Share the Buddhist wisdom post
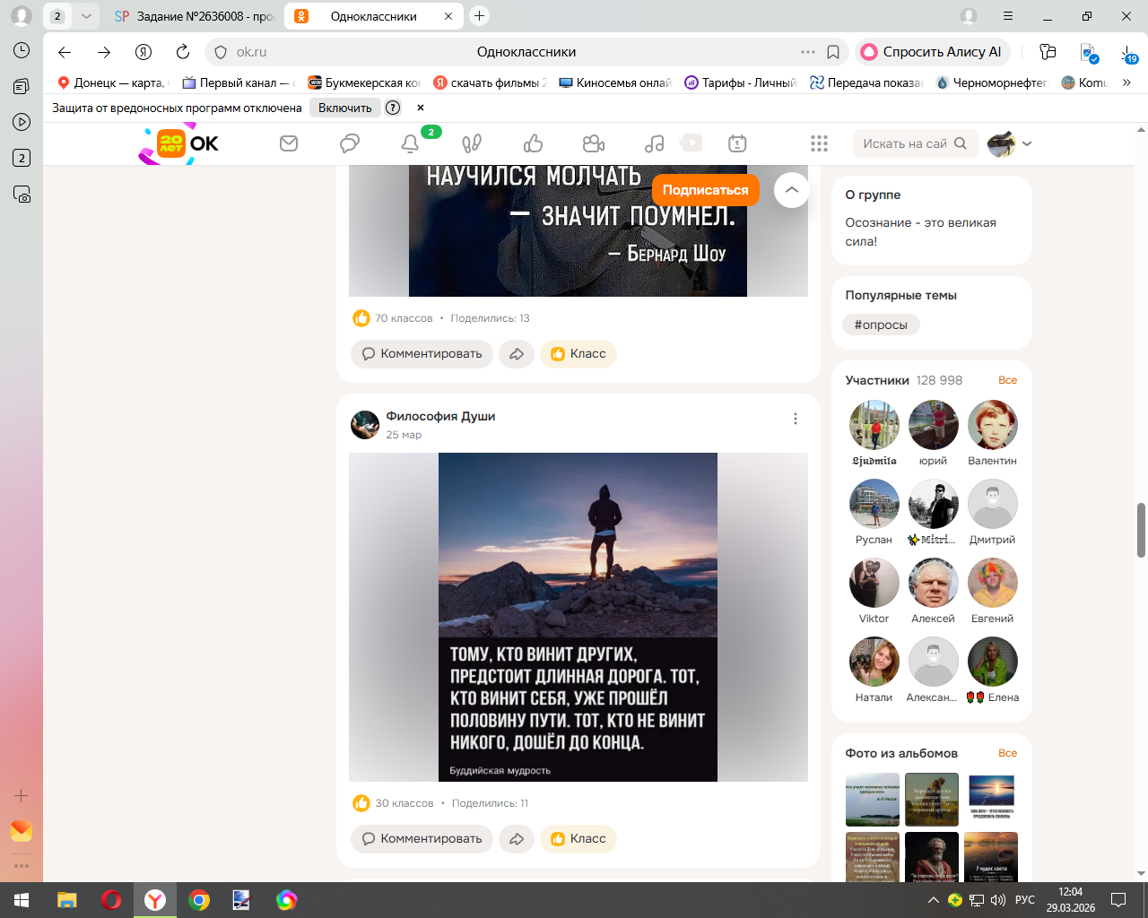 click(517, 839)
